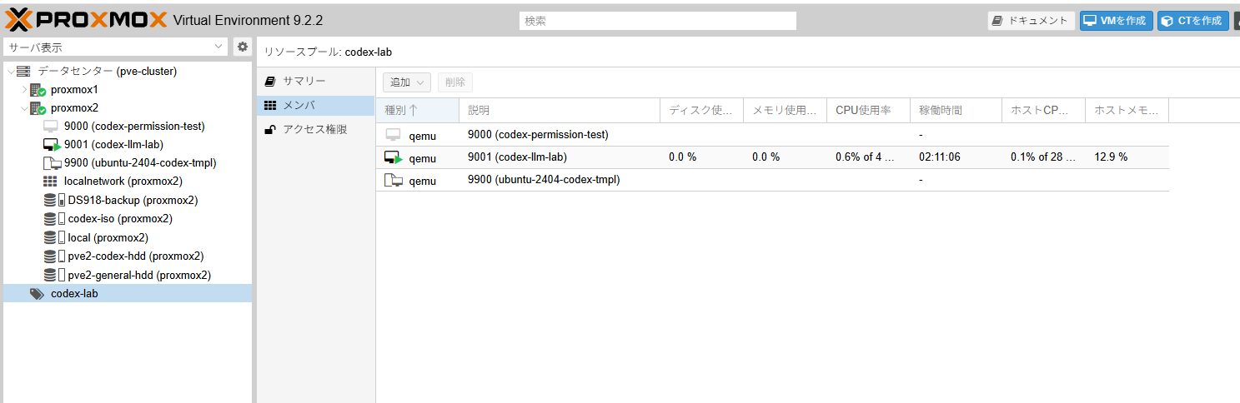Sort by メモリ使用 column header
The width and height of the screenshot is (1240, 403).
[x=786, y=110]
